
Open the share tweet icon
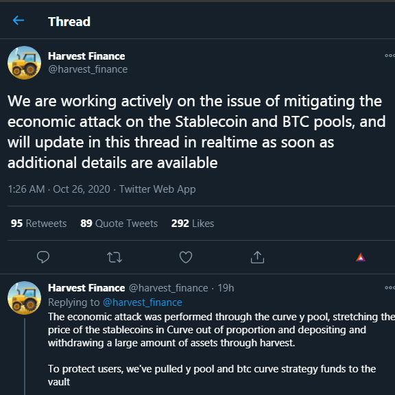tap(257, 257)
